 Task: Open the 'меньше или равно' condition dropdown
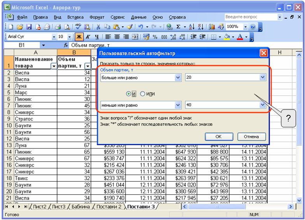(178, 105)
